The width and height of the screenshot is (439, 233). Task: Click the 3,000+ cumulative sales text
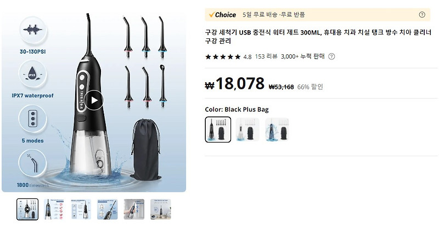[303, 56]
